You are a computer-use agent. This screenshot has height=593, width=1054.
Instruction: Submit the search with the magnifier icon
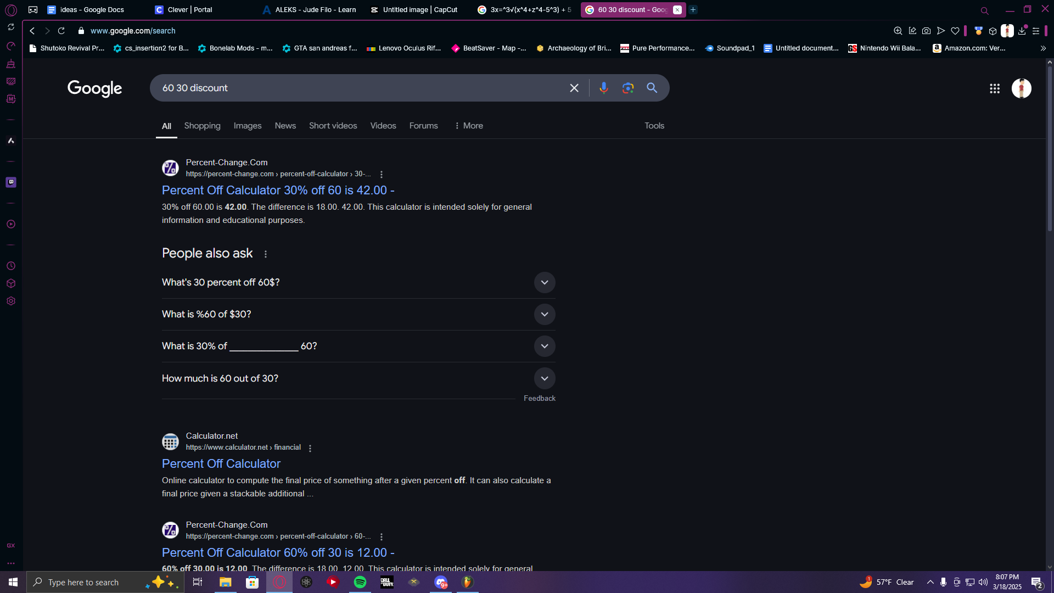[652, 88]
